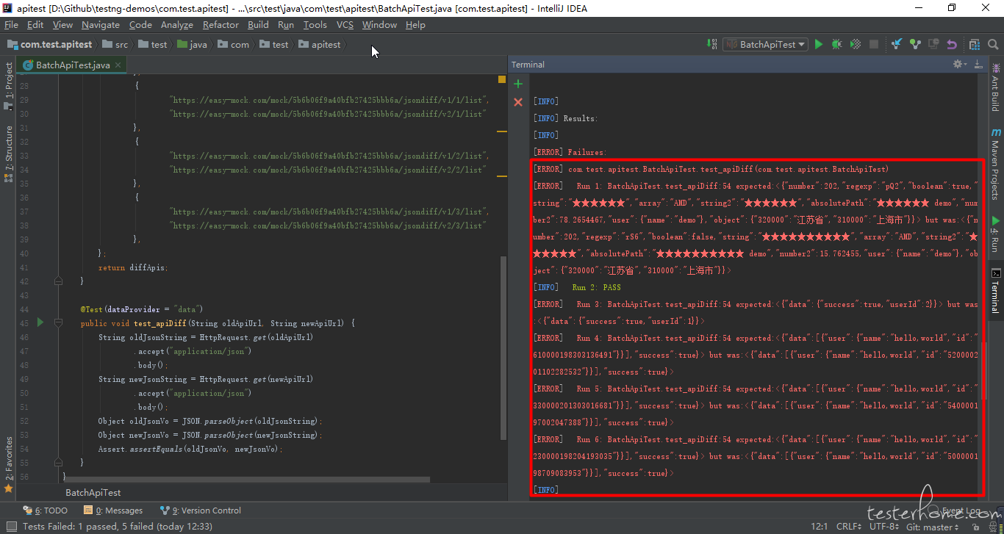The height and width of the screenshot is (534, 1004).
Task: Click v1/1/list URL on line 29
Action: tap(329, 99)
